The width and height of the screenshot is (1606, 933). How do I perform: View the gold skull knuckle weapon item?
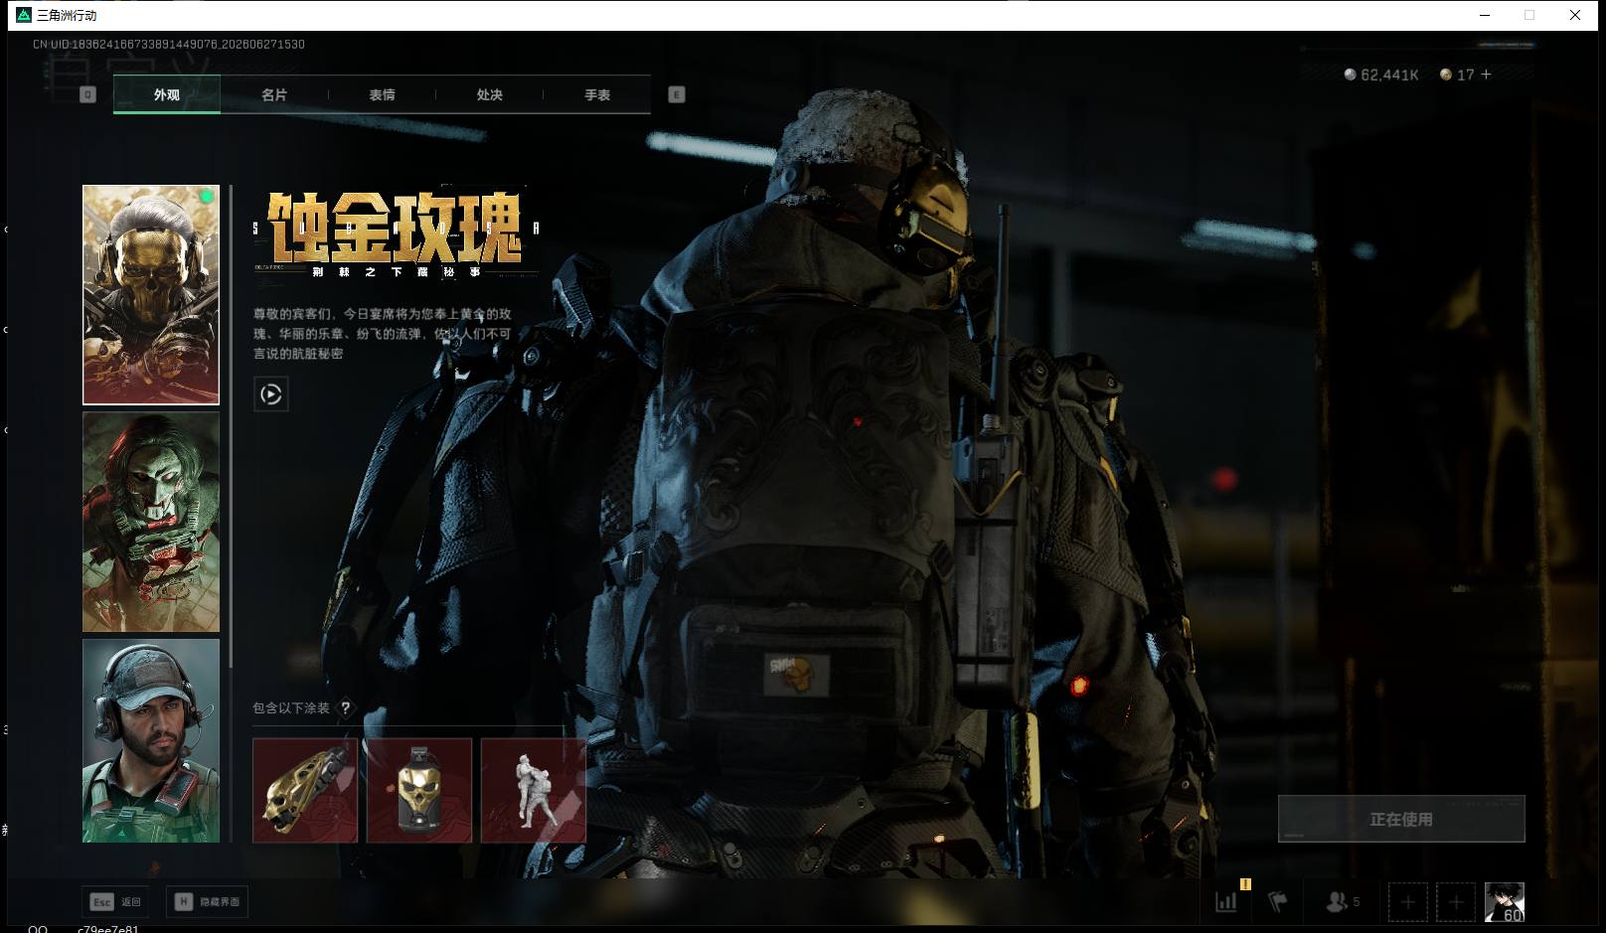click(x=305, y=790)
